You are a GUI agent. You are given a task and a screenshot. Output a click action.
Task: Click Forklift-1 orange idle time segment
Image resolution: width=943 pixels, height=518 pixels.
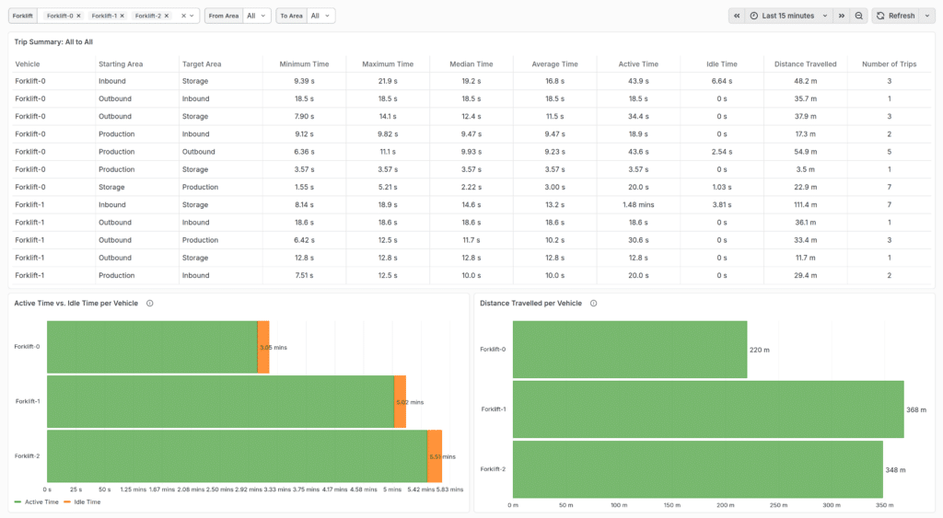(400, 401)
